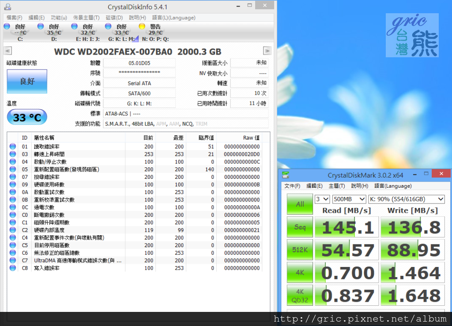Click status orb of attribute 04 row
452x326 pixels.
13,162
